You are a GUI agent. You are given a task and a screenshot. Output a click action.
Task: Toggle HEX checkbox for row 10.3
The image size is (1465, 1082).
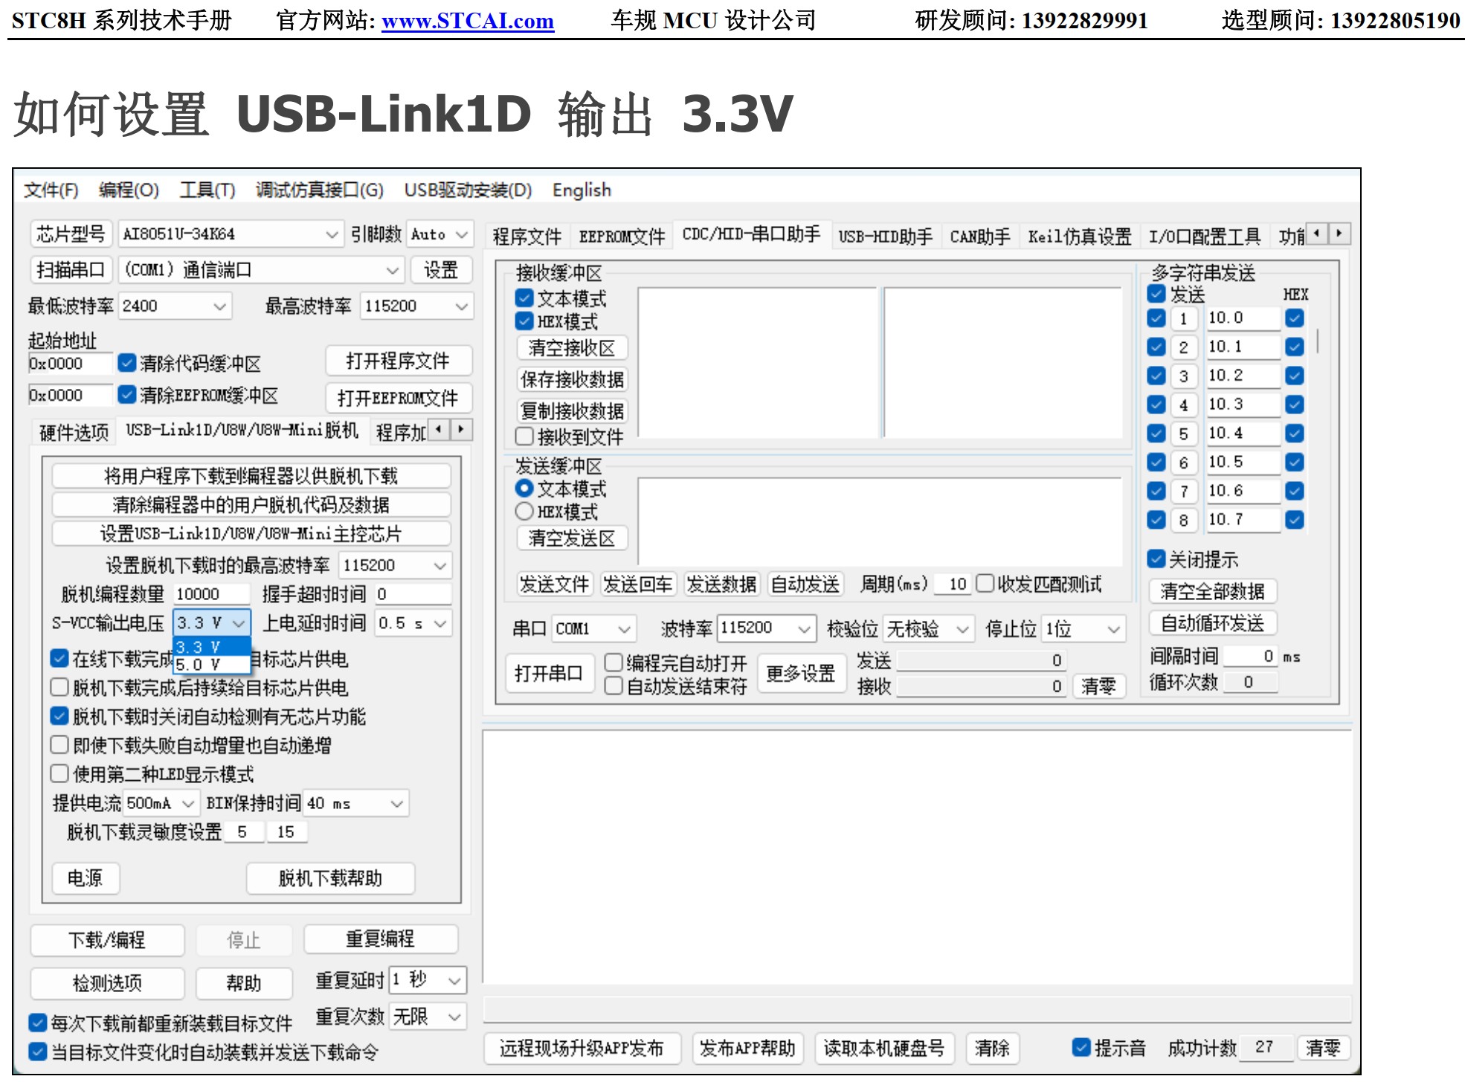1295,405
